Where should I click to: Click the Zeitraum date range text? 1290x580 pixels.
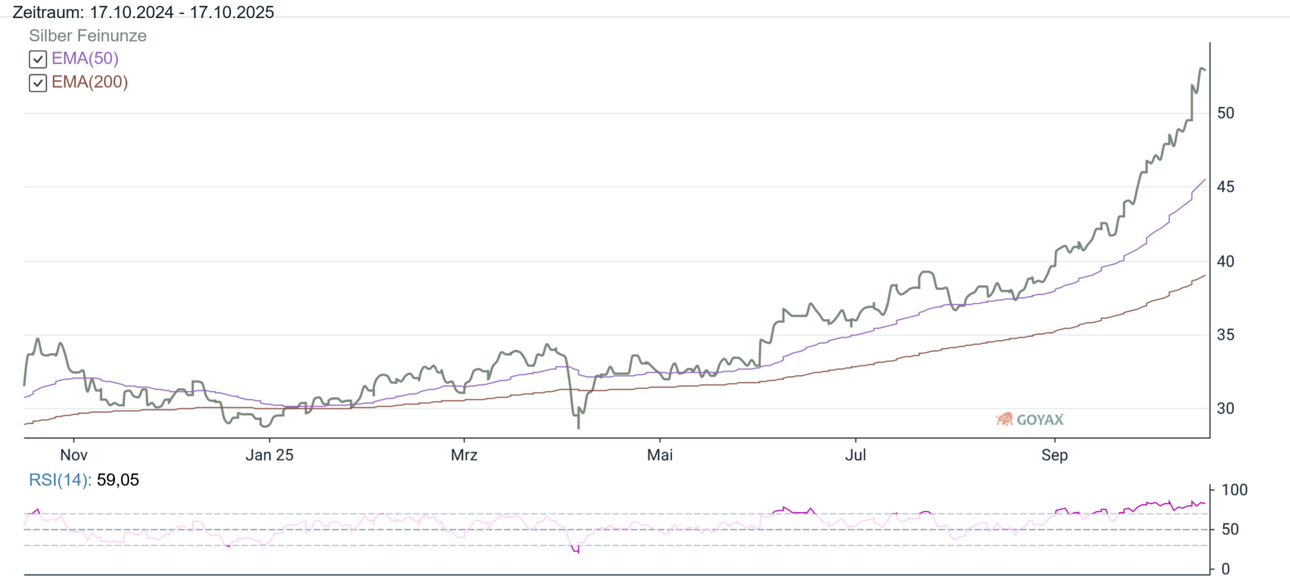143,12
